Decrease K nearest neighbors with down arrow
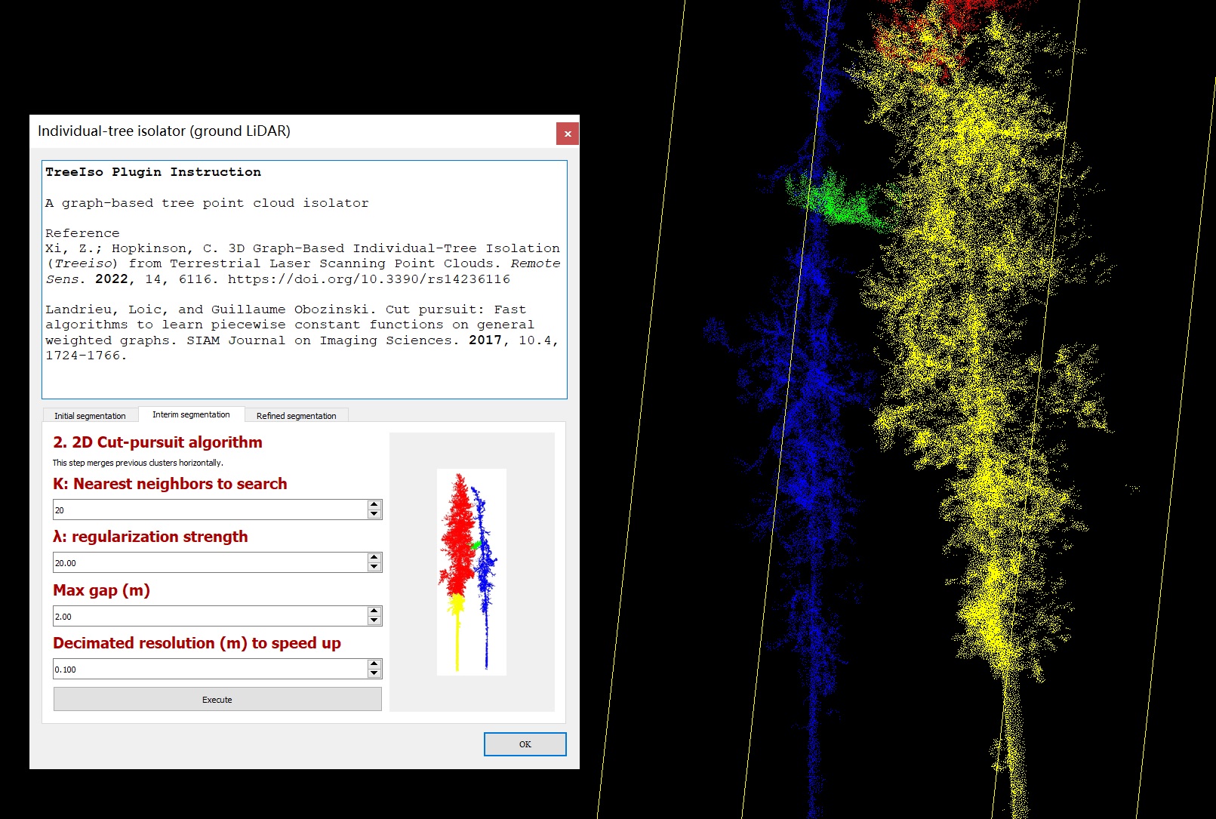 coord(374,515)
